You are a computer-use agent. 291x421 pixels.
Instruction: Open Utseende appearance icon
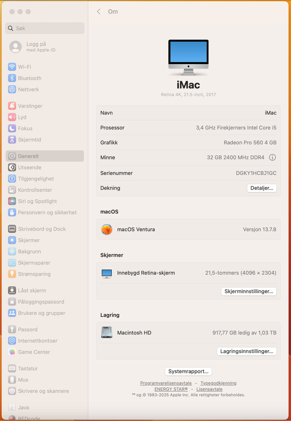pyautogui.click(x=12, y=167)
